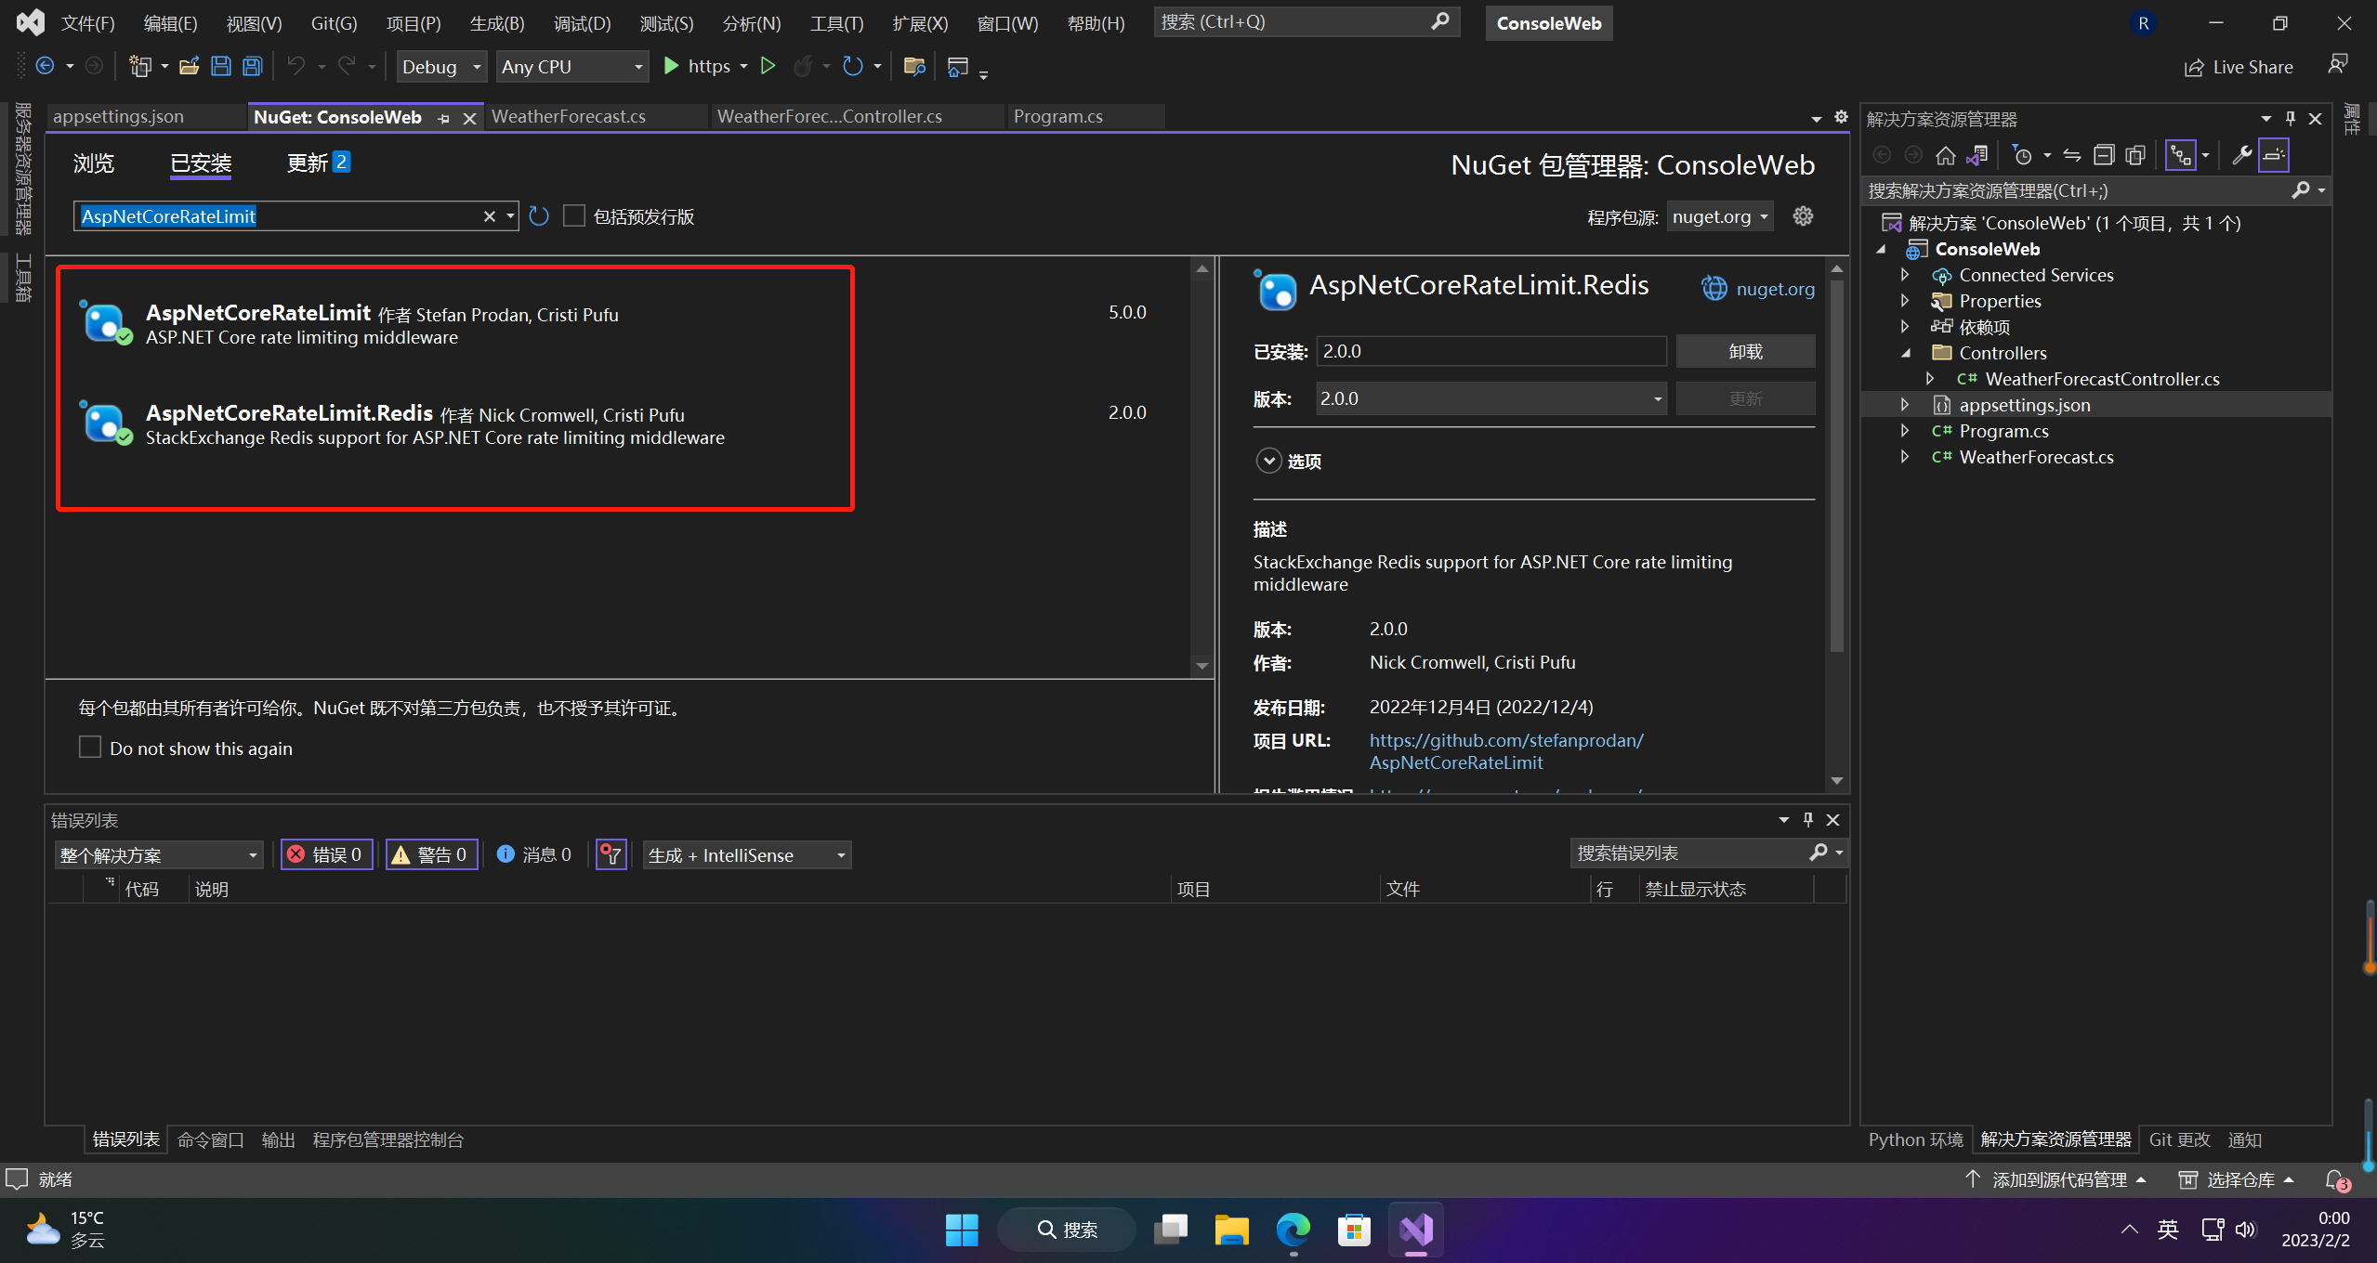
Task: Click the Uninstall button for AspNetCoreRateLimit.Redis
Action: click(x=1745, y=351)
